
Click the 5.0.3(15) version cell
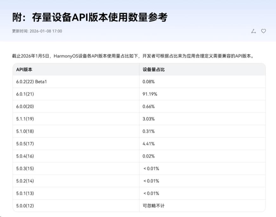(x=25, y=169)
